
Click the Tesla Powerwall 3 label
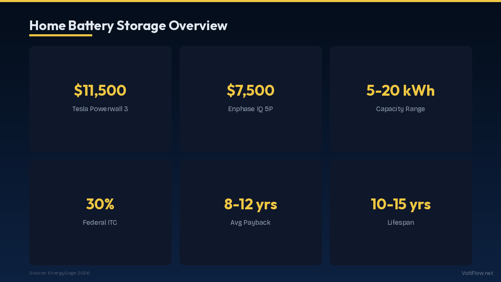(x=100, y=109)
